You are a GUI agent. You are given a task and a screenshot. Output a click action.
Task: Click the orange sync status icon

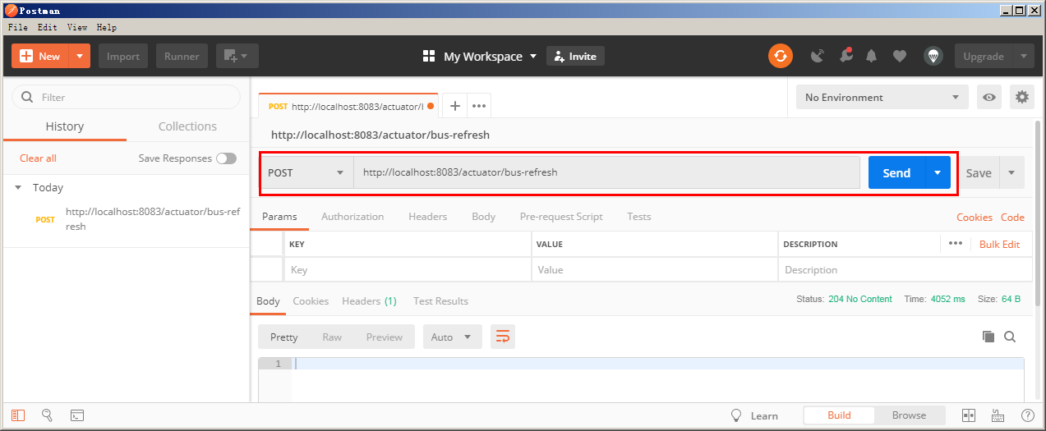point(780,56)
